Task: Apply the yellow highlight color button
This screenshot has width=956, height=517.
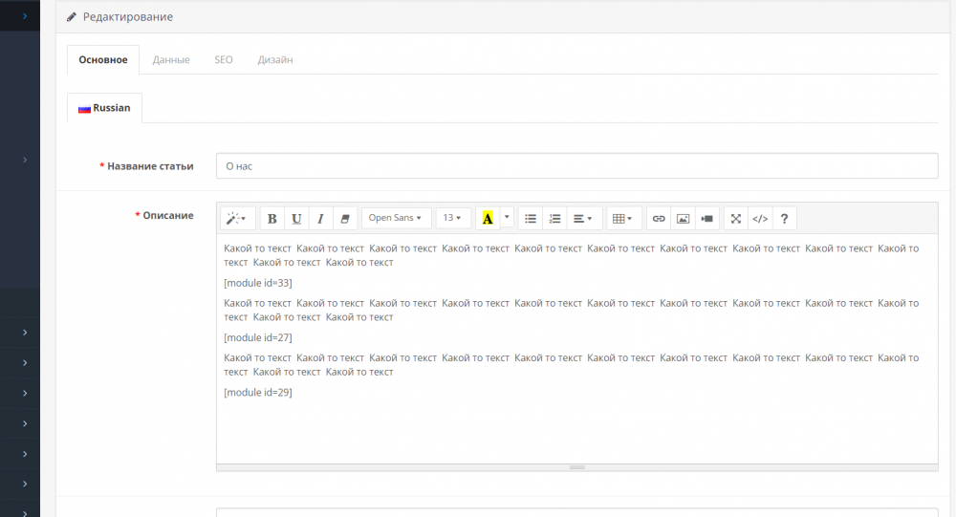Action: coord(488,218)
